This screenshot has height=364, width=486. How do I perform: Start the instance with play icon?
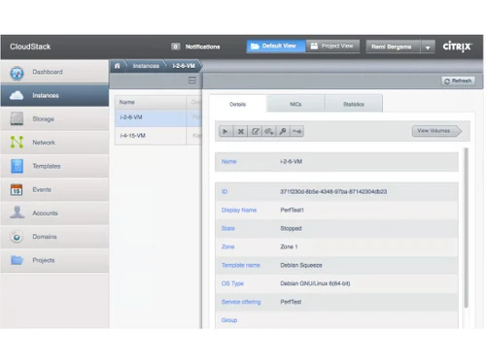(226, 131)
